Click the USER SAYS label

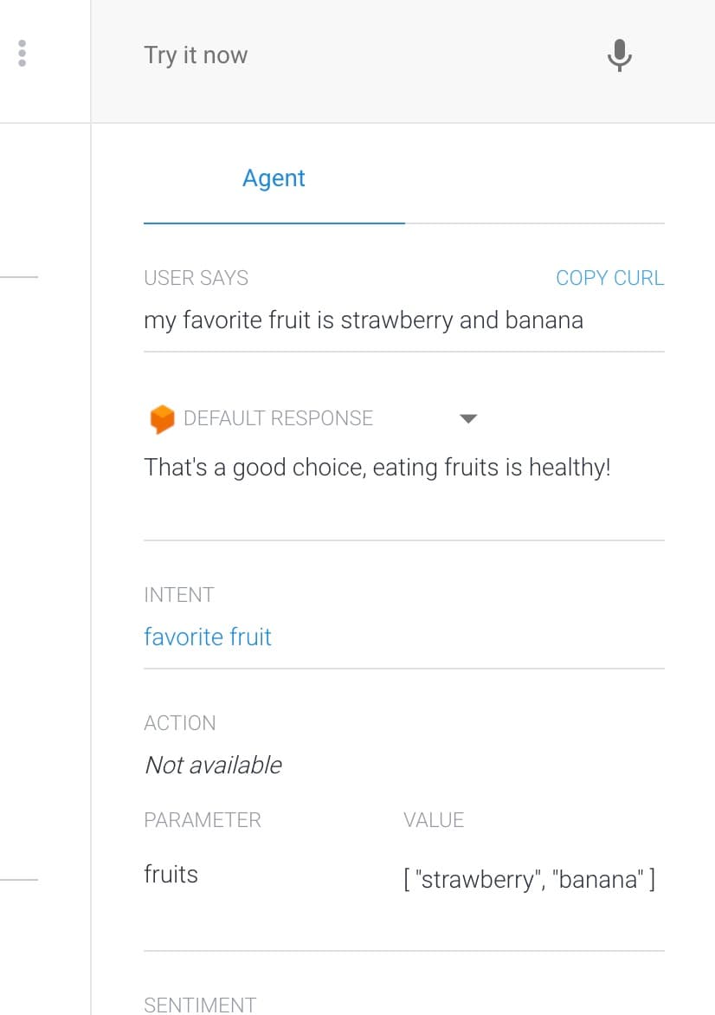196,278
